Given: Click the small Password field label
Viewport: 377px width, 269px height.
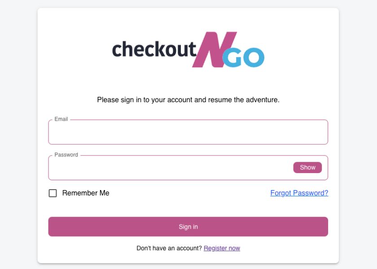Looking at the screenshot, I should tap(66, 155).
